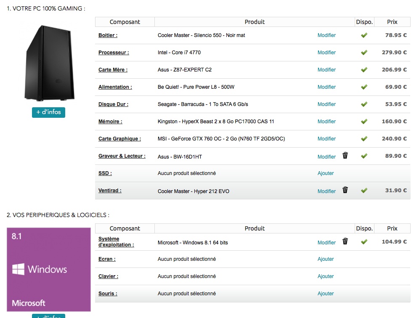The height and width of the screenshot is (318, 414).
Task: Change the Carte Mère via Modifier
Action: pos(326,70)
